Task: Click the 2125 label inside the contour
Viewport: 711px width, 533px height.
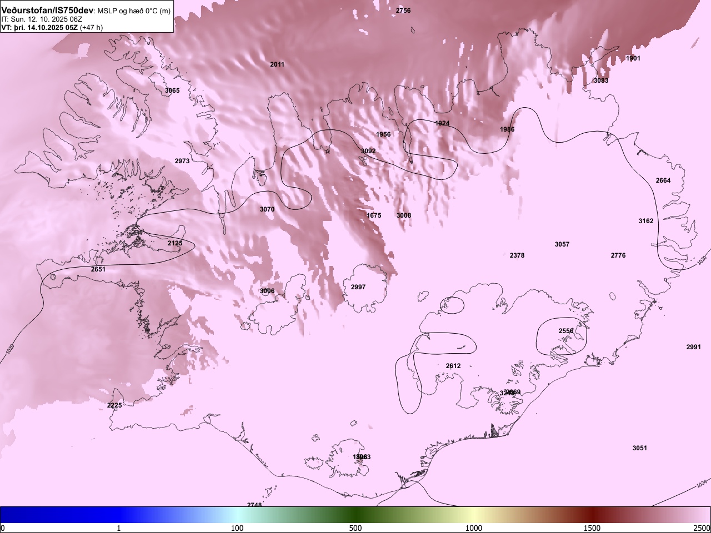Action: point(175,243)
